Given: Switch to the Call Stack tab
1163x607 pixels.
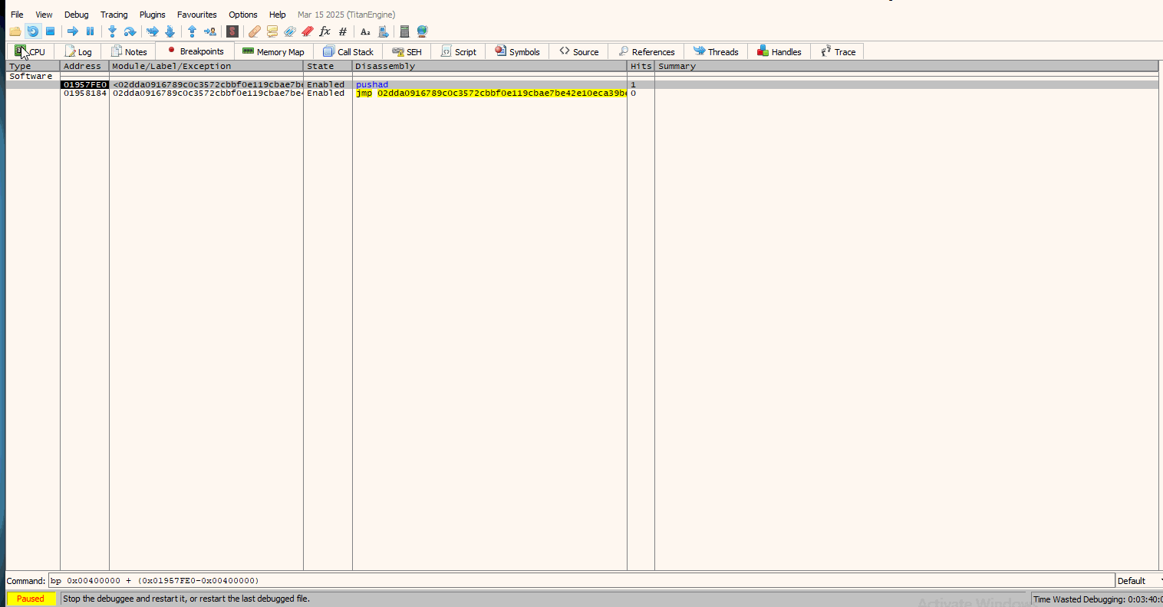Looking at the screenshot, I should pos(348,51).
